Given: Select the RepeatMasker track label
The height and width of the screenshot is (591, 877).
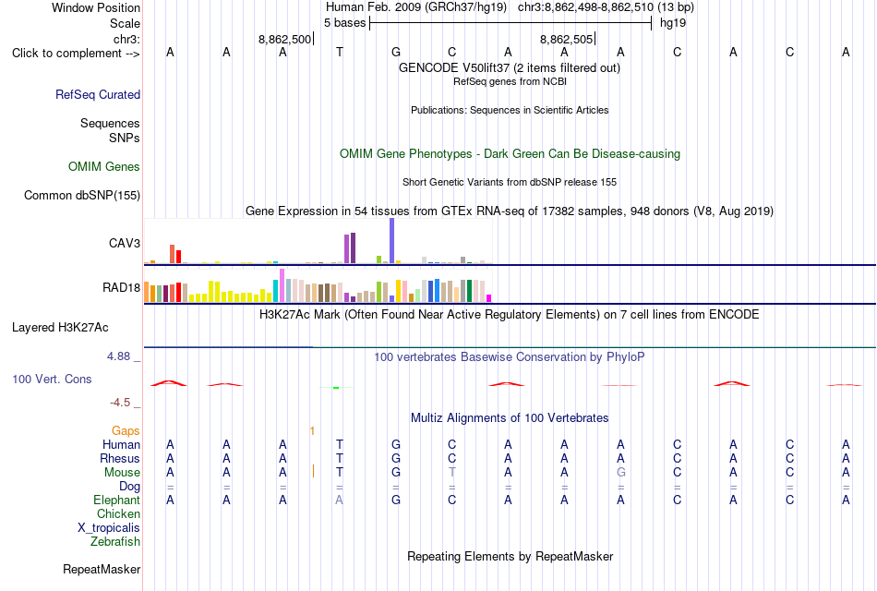Looking at the screenshot, I should [102, 569].
